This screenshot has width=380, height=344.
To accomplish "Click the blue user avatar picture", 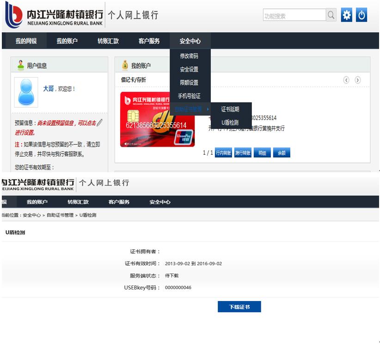I will coord(26,92).
